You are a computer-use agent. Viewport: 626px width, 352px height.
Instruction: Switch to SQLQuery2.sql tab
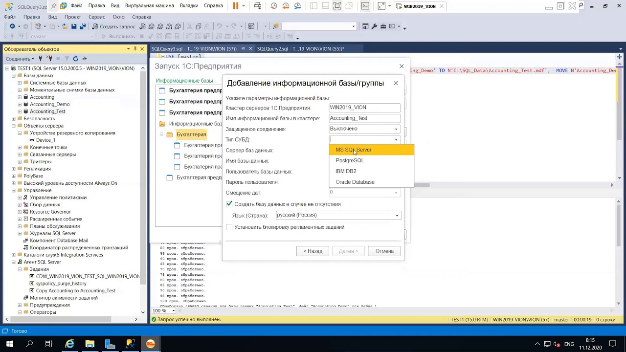tap(300, 49)
